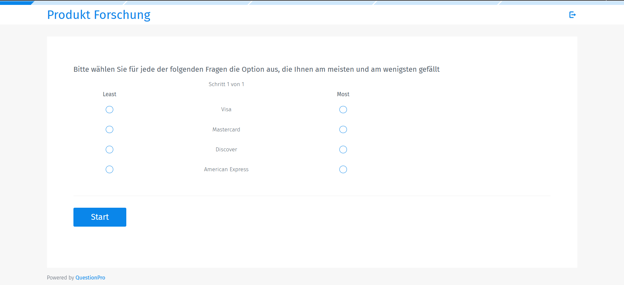Open the QuestionPro link
This screenshot has height=285, width=624.
point(90,277)
